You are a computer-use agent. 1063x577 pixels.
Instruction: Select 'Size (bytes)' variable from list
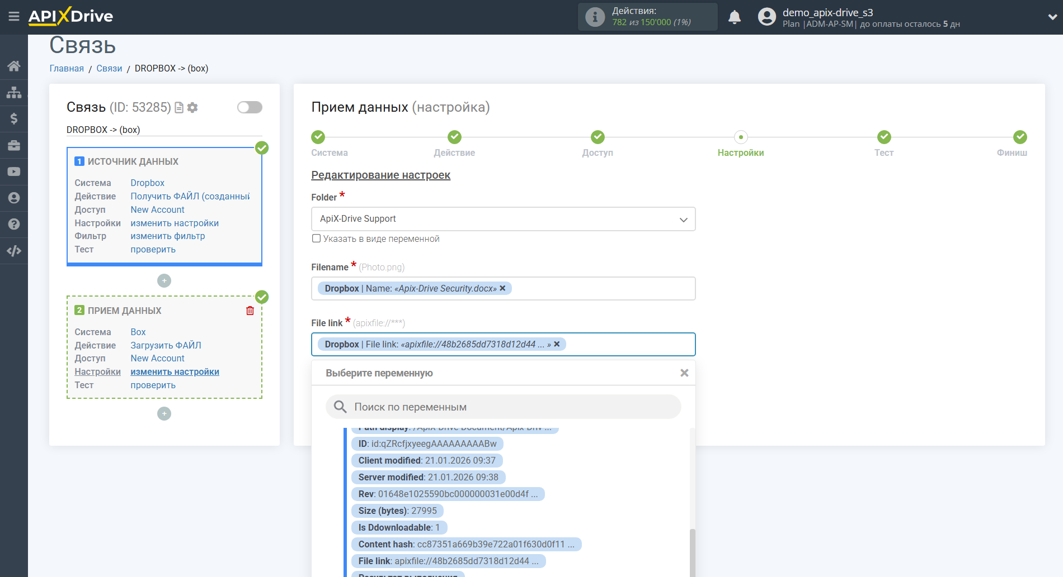pyautogui.click(x=397, y=511)
